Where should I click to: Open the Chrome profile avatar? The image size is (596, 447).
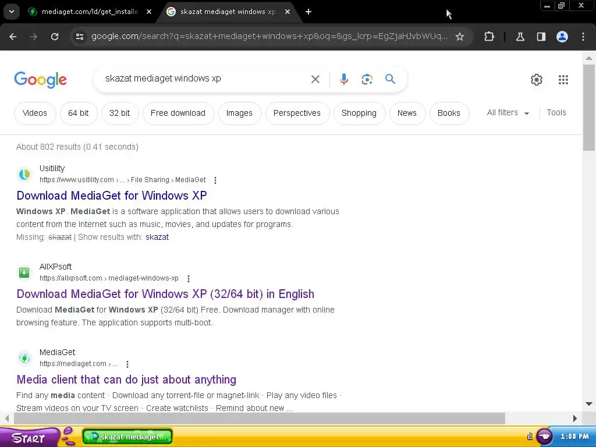[562, 37]
